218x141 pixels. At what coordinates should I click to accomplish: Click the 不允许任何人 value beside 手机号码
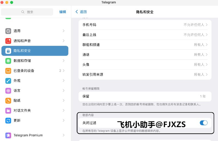click(x=194, y=25)
